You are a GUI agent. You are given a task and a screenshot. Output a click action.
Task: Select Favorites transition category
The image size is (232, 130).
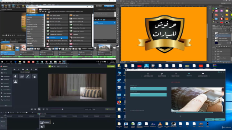tap(35, 17)
